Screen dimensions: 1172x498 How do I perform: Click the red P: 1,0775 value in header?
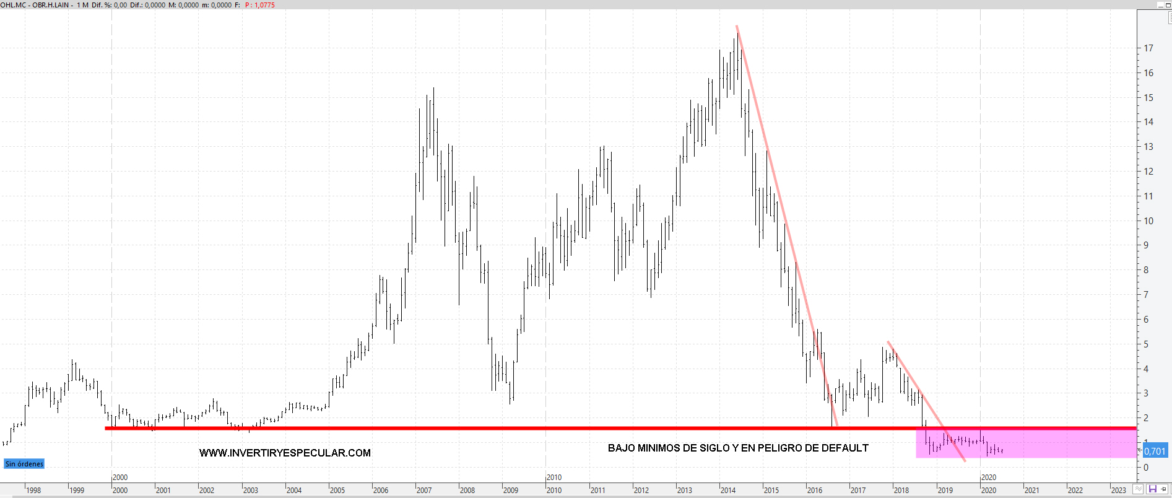tap(260, 5)
